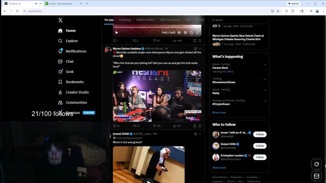326x183 pixels.
Task: Open Home from sidebar
Action: (x=67, y=30)
